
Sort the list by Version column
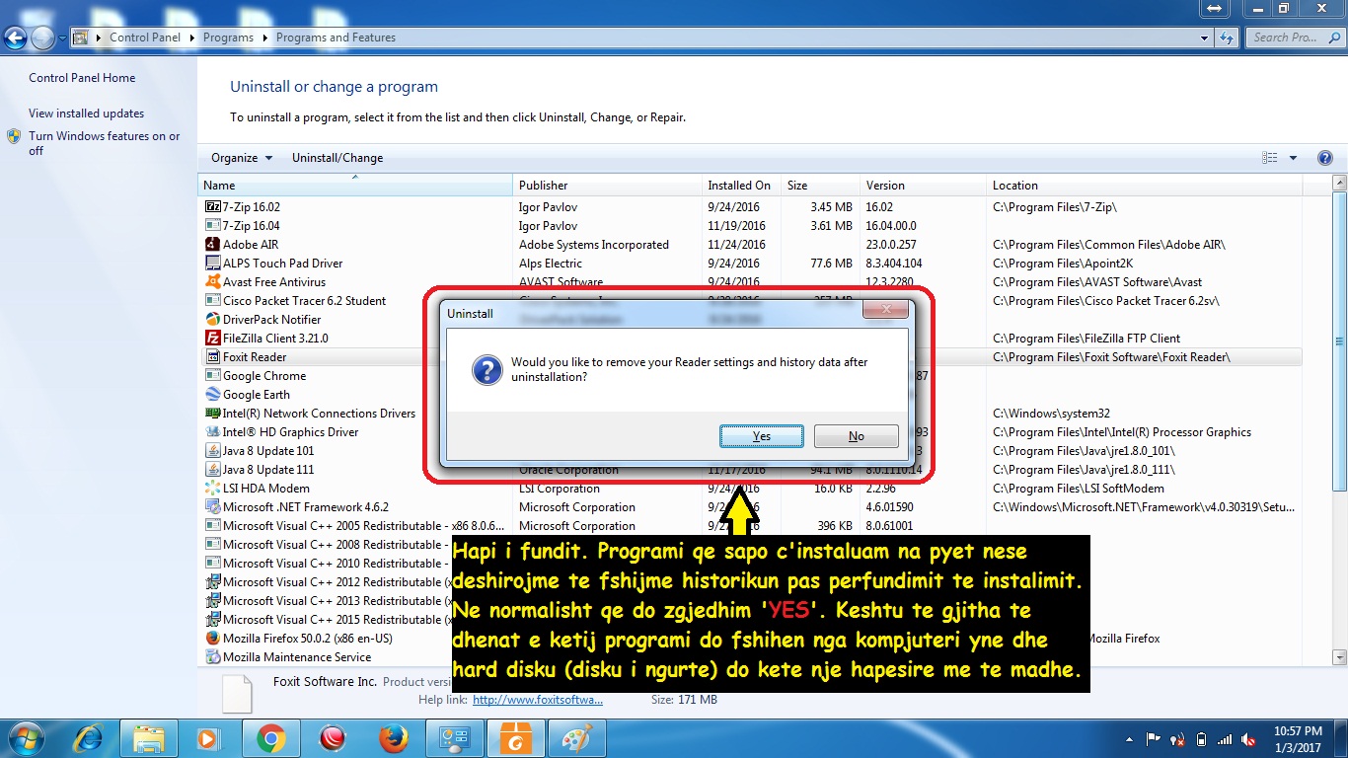click(x=923, y=186)
